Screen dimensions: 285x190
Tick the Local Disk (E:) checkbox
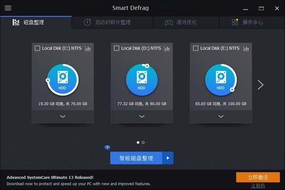196,48
